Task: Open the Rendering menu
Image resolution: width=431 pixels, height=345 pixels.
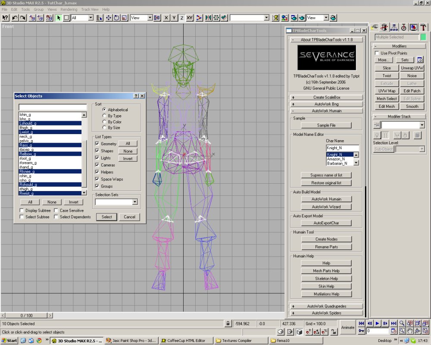Action: (69, 9)
